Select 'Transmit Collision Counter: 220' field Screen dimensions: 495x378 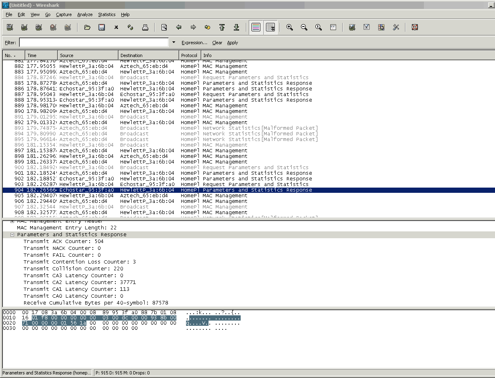point(73,269)
